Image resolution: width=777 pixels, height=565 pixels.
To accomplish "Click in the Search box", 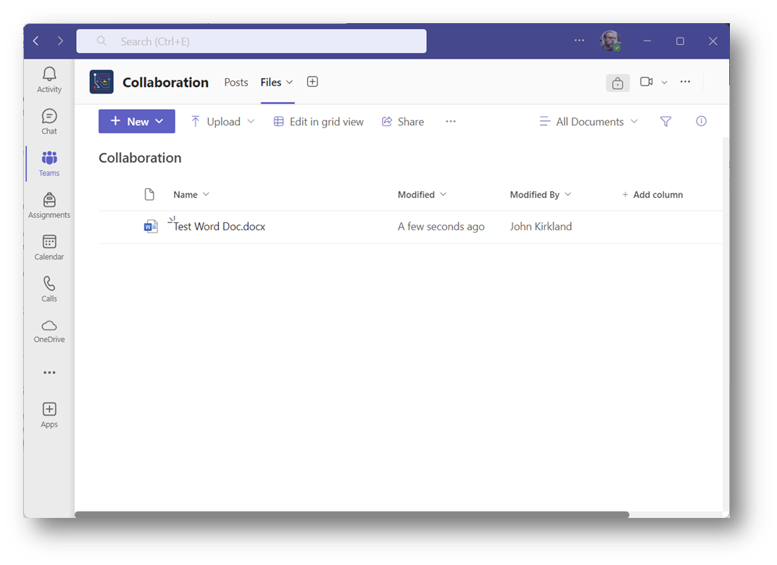I will point(251,41).
